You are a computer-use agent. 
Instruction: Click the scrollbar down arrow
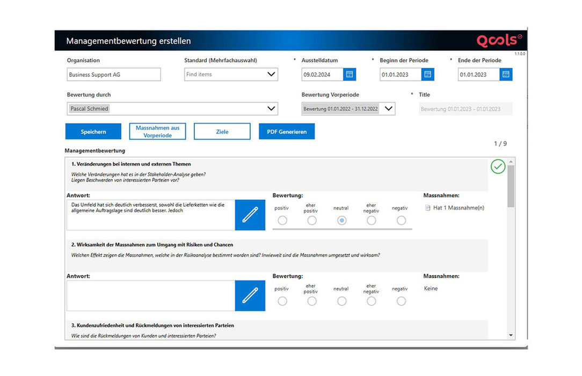(x=511, y=335)
